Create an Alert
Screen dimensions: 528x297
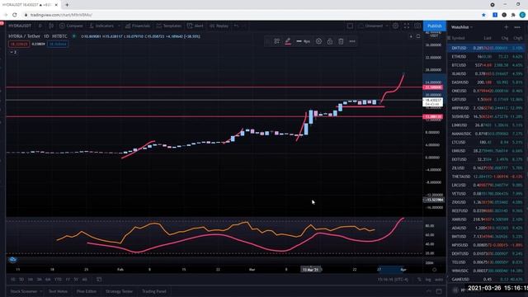[x=196, y=26]
